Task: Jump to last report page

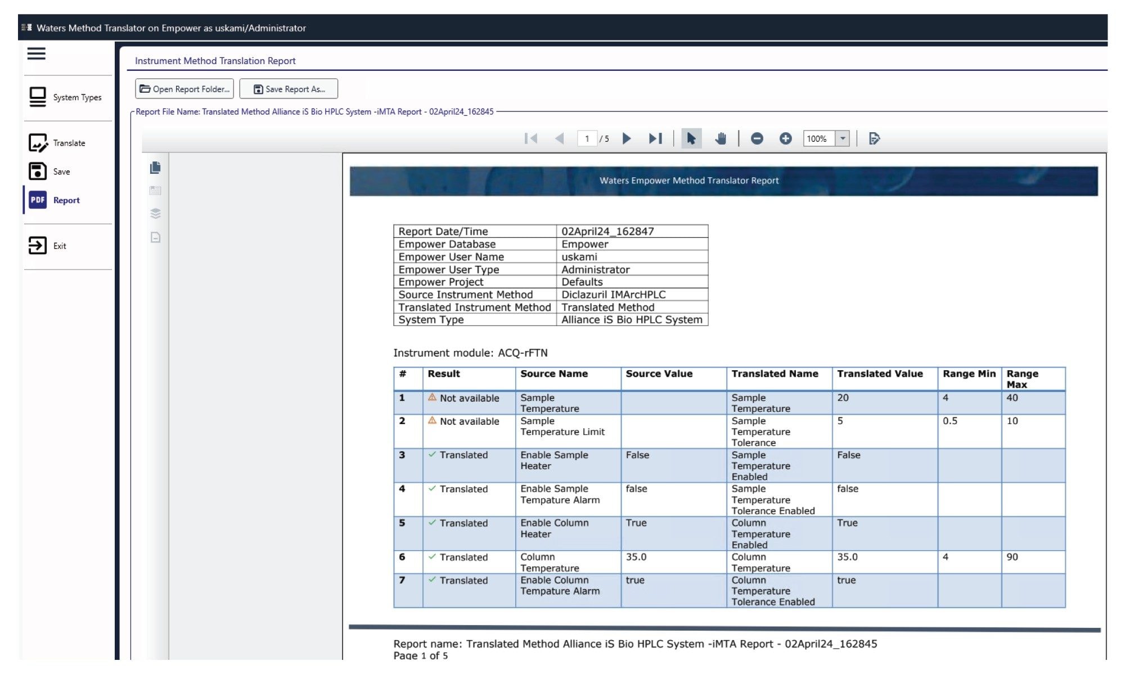Action: 655,138
